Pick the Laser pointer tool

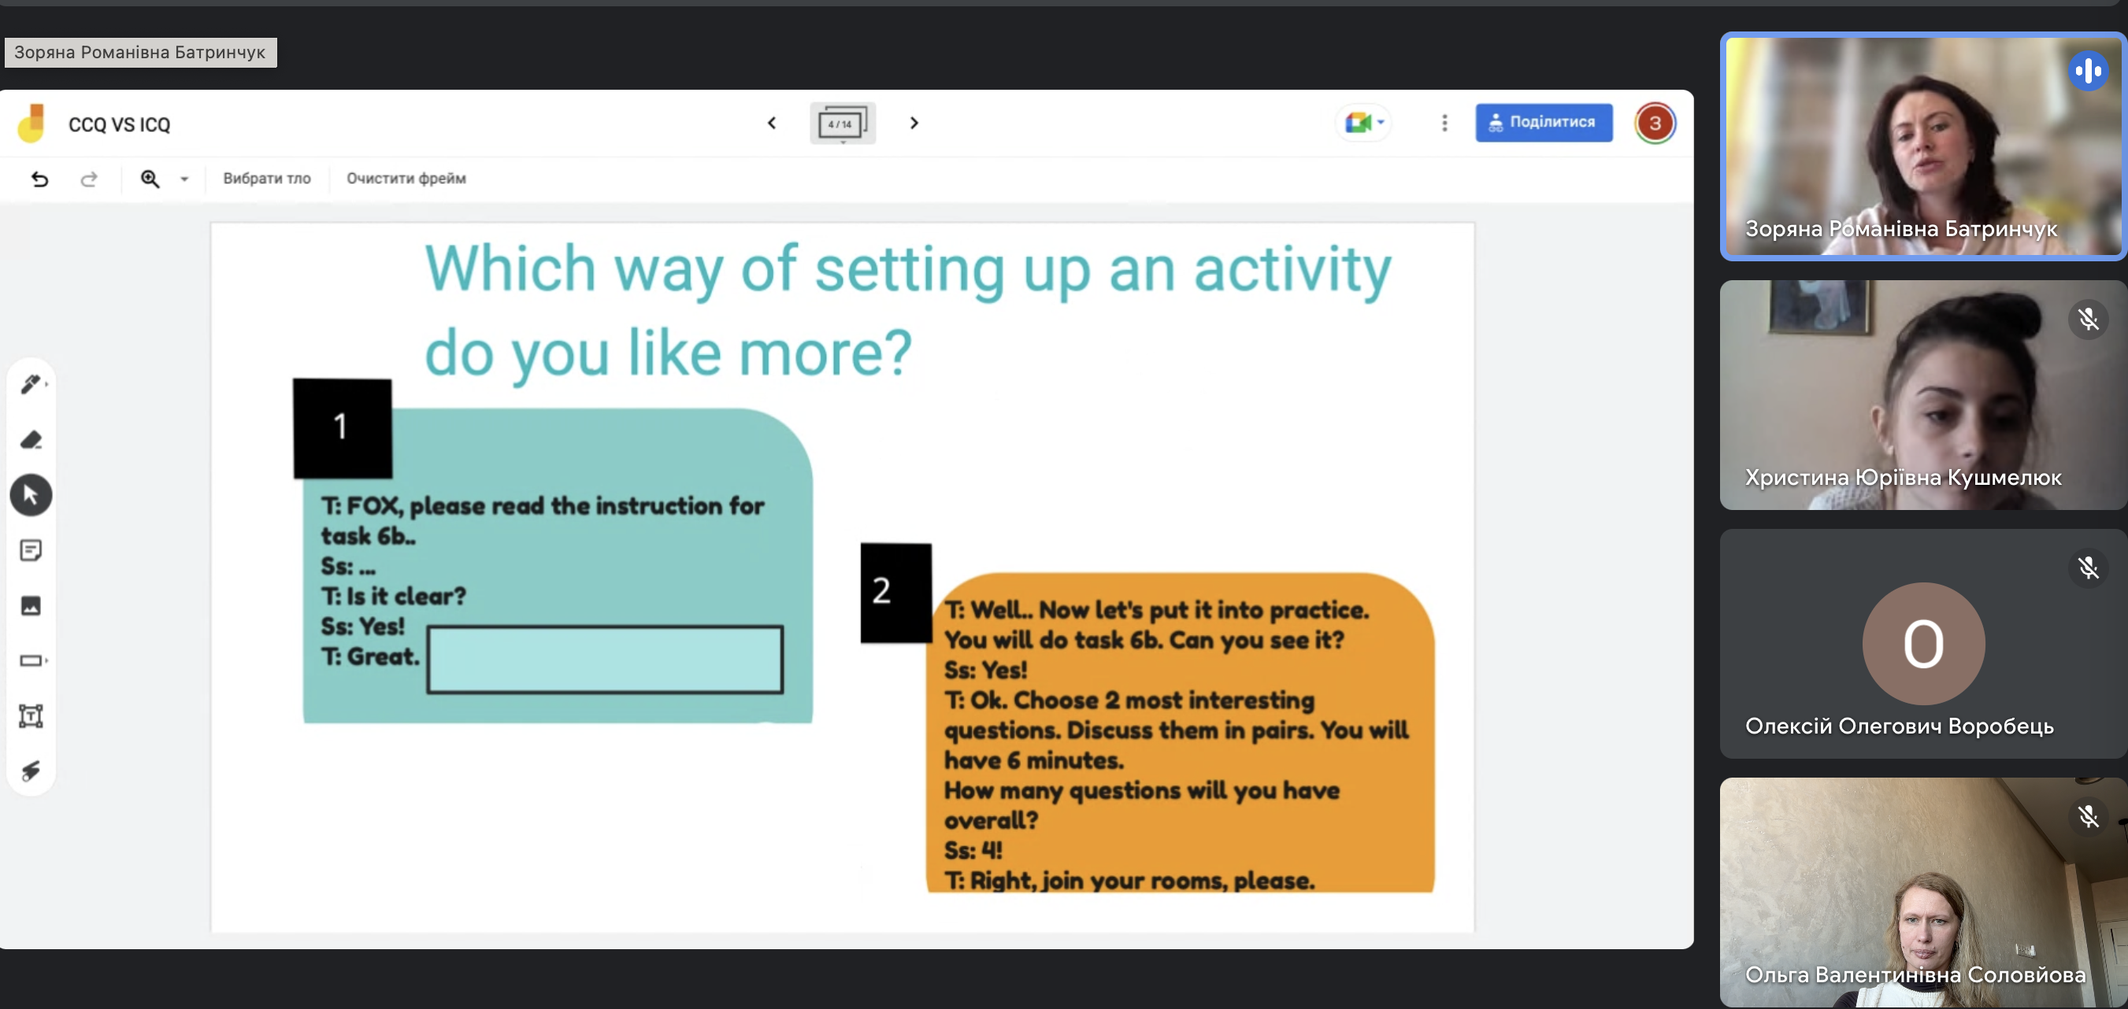(x=32, y=771)
